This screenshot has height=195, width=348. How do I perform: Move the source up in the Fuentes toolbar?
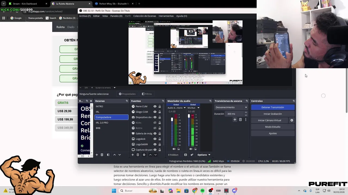(x=150, y=155)
